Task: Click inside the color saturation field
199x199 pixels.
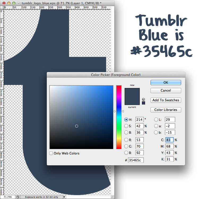Action: [x=81, y=117]
